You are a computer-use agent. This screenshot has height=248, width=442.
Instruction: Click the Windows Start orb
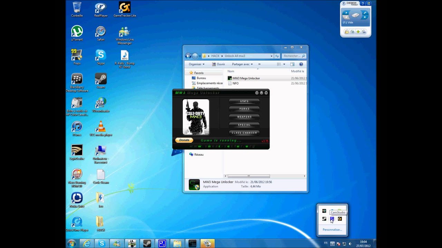pyautogui.click(x=72, y=244)
